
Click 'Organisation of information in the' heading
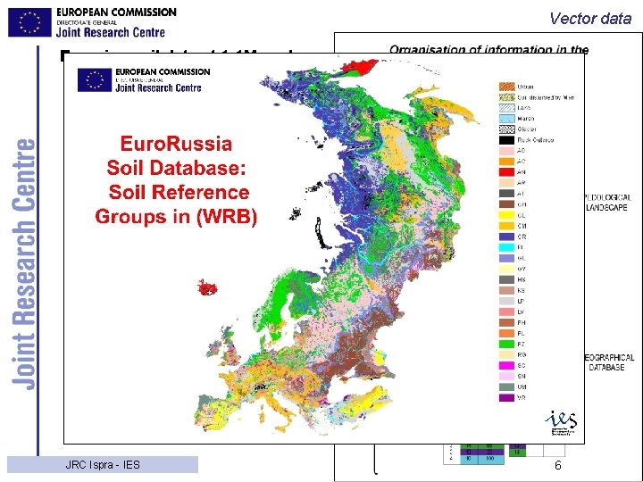click(x=489, y=49)
